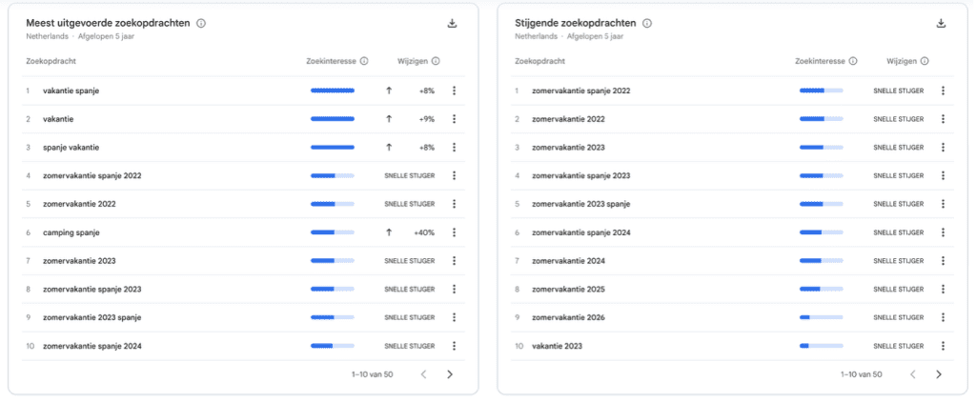The height and width of the screenshot is (403, 976).
Task: Show Zoekinteresse info in Meest uitgevoerde panel
Action: click(364, 61)
